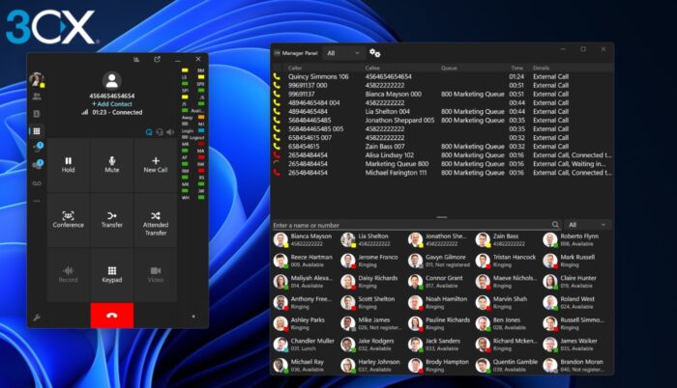This screenshot has height=388, width=677.
Task: Open the Conference option
Action: click(x=69, y=219)
